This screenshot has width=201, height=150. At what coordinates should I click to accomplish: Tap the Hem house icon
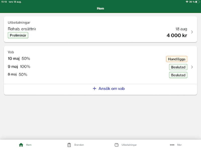tap(21, 145)
